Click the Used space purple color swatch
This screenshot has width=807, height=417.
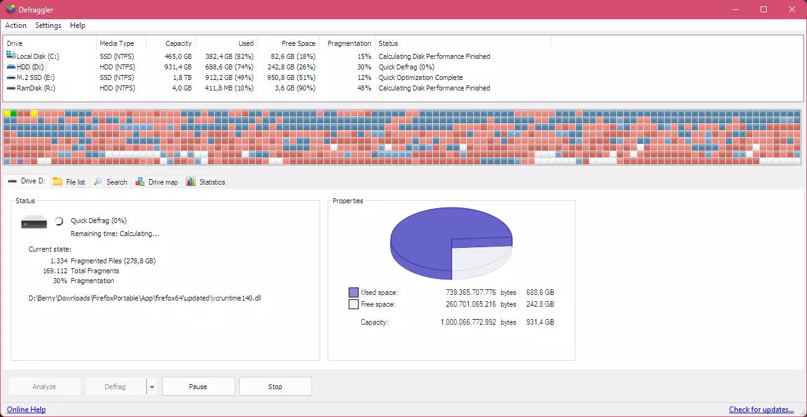[x=354, y=292]
